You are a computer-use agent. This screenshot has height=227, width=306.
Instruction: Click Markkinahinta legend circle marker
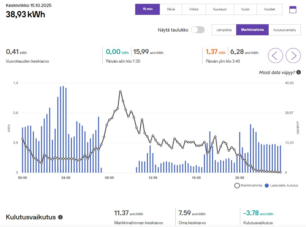click(237, 185)
